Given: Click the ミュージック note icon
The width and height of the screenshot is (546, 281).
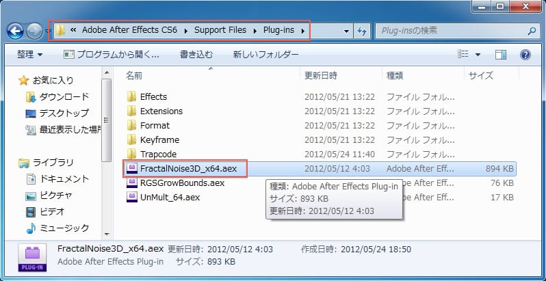Looking at the screenshot, I should tap(31, 228).
